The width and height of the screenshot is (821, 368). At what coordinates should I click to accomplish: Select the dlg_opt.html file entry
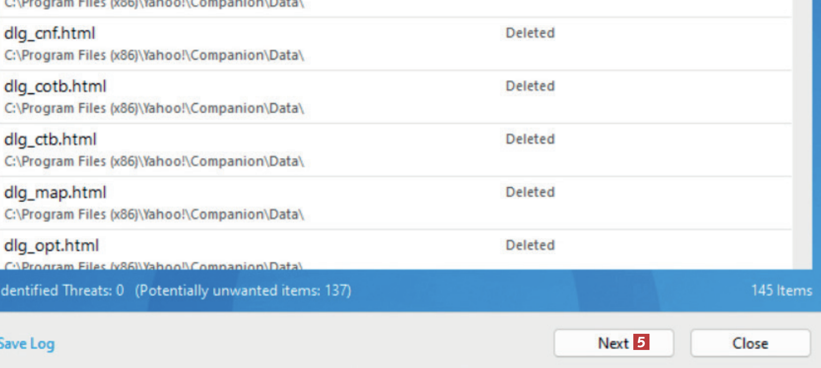pos(396,250)
